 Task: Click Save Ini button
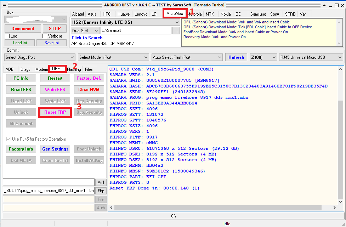pyautogui.click(x=52, y=43)
